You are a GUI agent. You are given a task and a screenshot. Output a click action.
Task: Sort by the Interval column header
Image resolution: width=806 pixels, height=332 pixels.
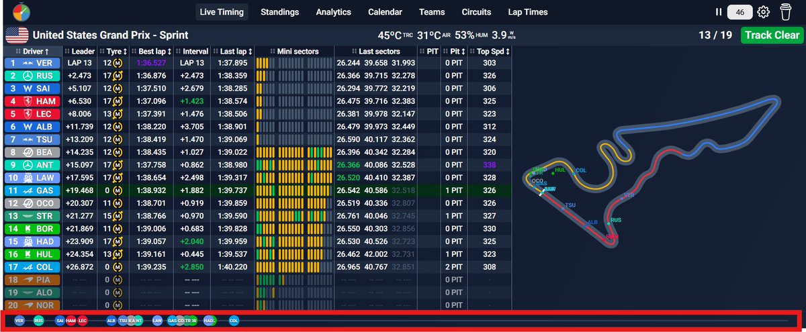coord(193,51)
